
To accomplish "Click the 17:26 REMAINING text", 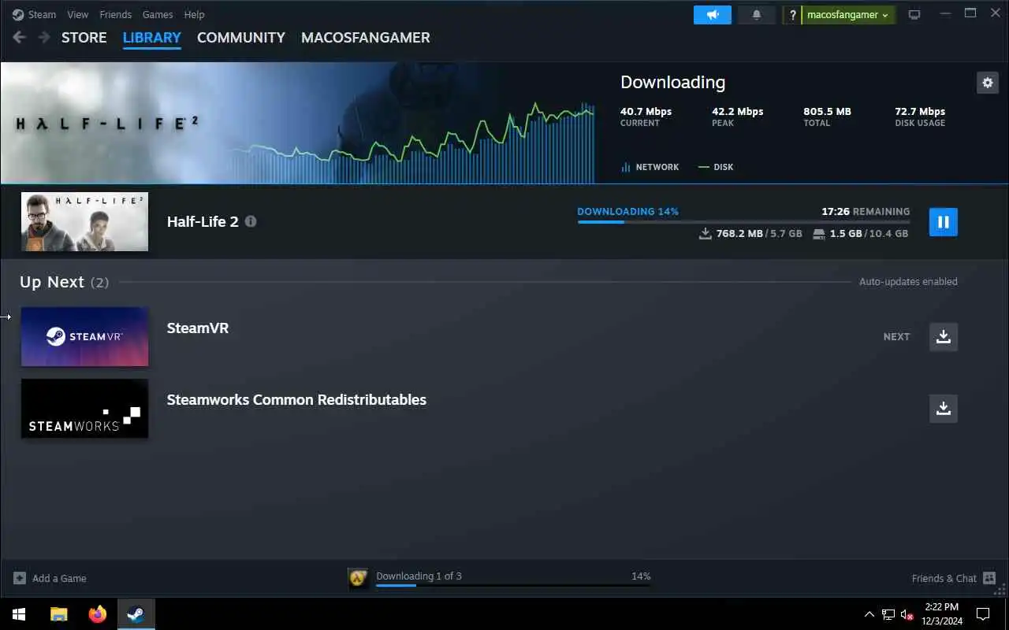I will point(866,211).
